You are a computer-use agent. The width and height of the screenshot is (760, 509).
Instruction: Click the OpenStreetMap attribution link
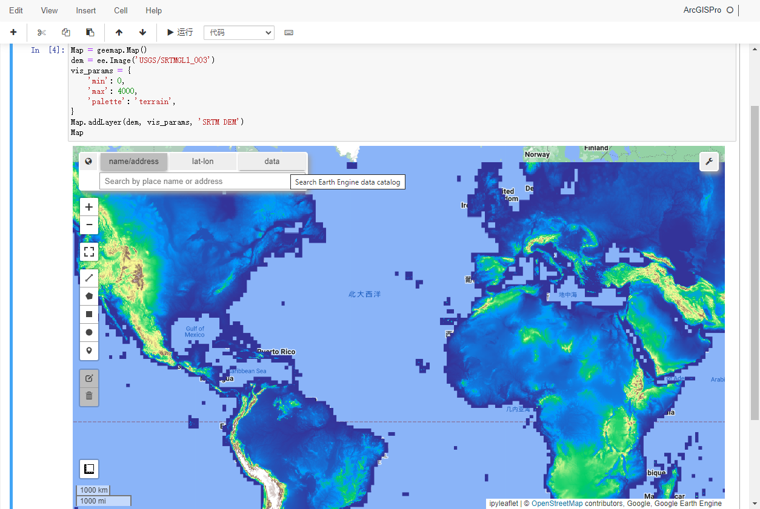(556, 503)
